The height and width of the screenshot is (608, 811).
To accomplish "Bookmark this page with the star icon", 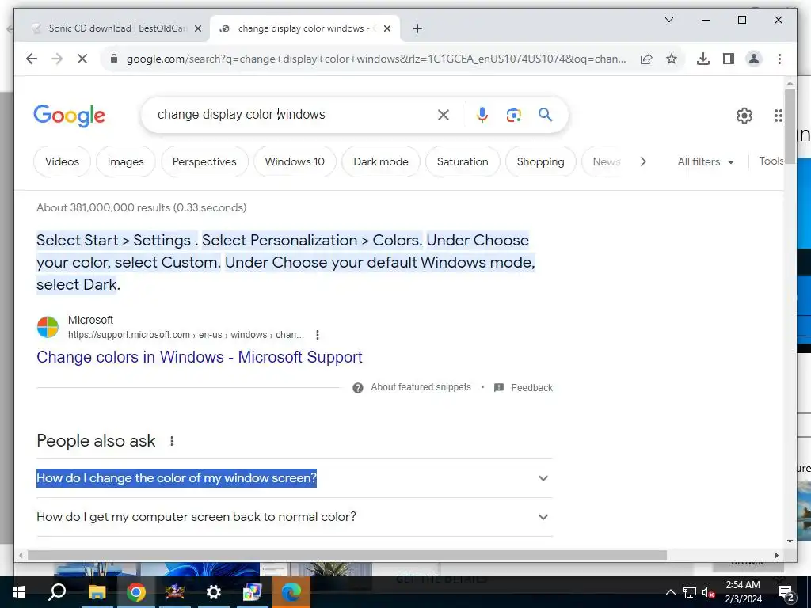I will [x=672, y=59].
